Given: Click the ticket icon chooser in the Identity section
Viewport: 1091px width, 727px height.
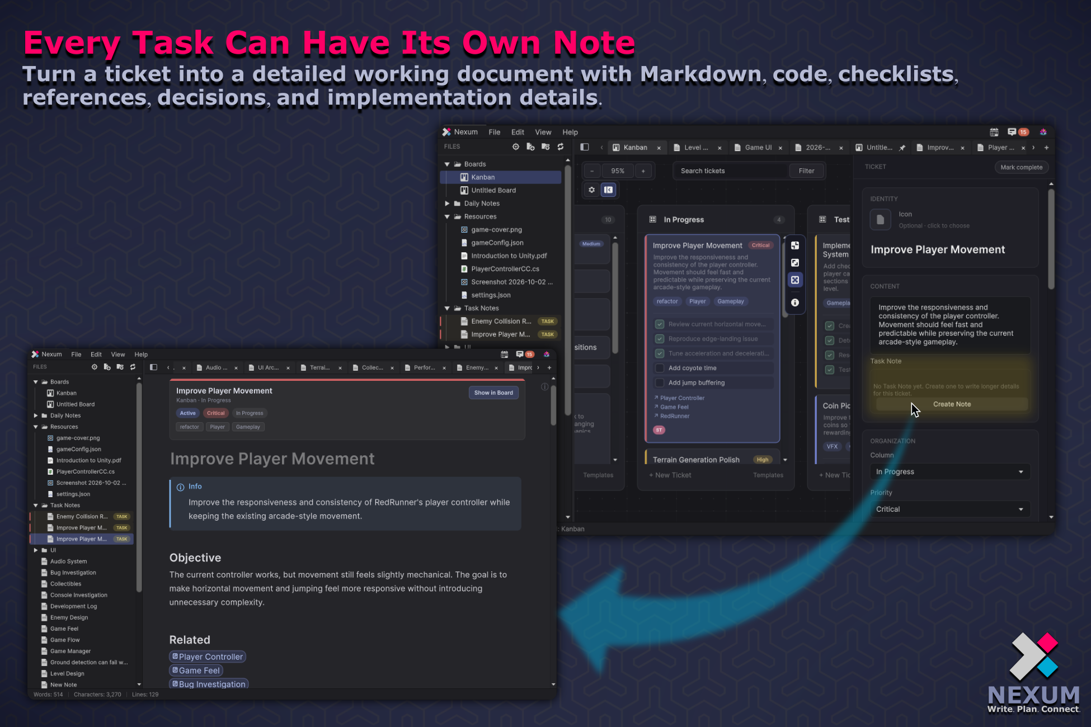Looking at the screenshot, I should [x=880, y=219].
